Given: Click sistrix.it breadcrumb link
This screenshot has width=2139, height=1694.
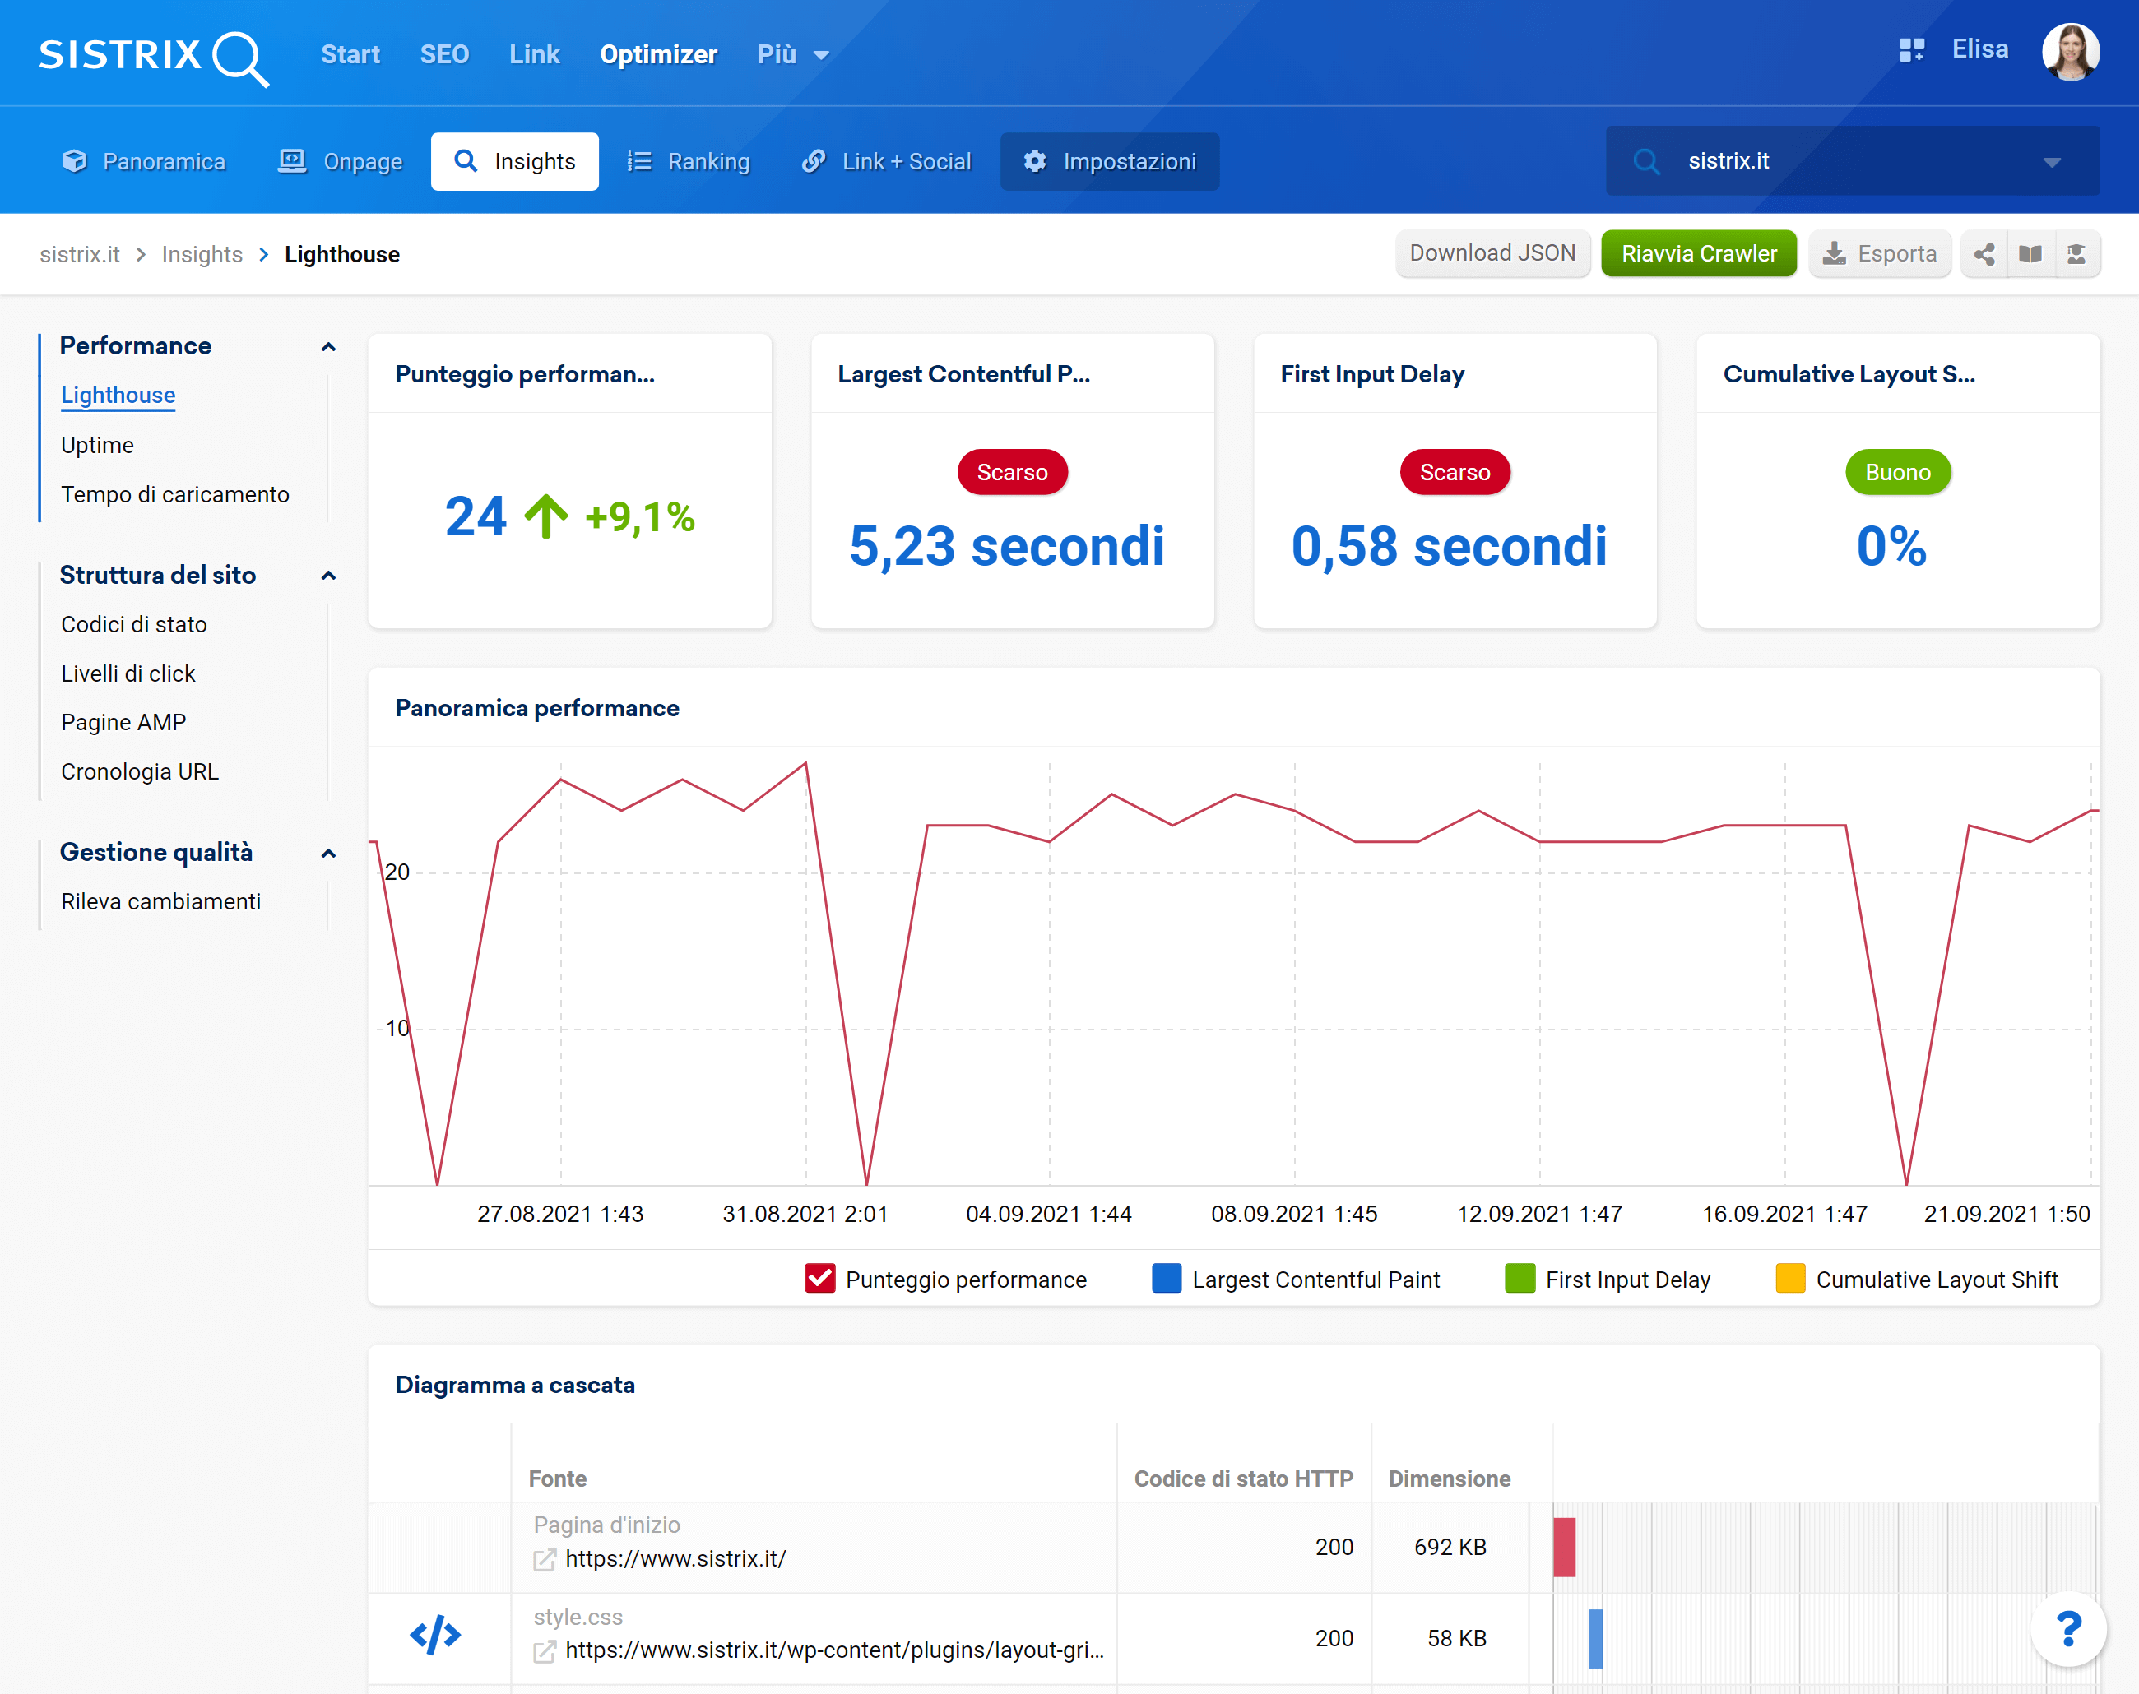Looking at the screenshot, I should pyautogui.click(x=79, y=255).
